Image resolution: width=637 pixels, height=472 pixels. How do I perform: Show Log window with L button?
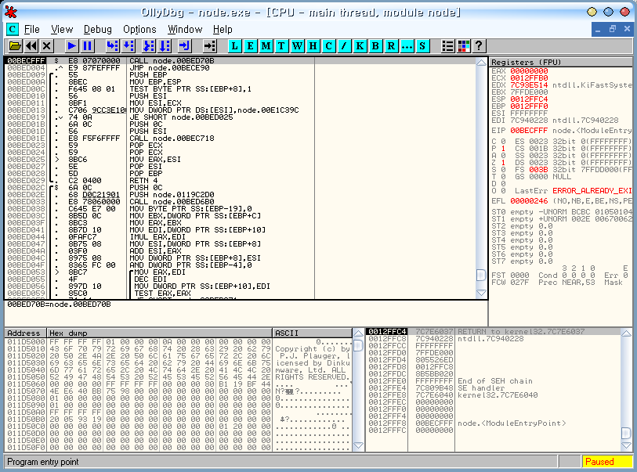pyautogui.click(x=234, y=46)
